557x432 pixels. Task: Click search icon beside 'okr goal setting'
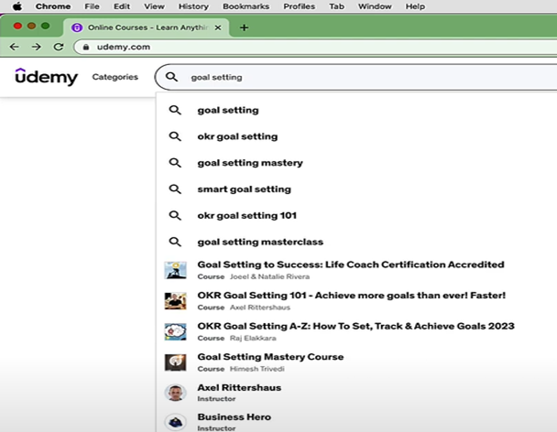tap(175, 136)
